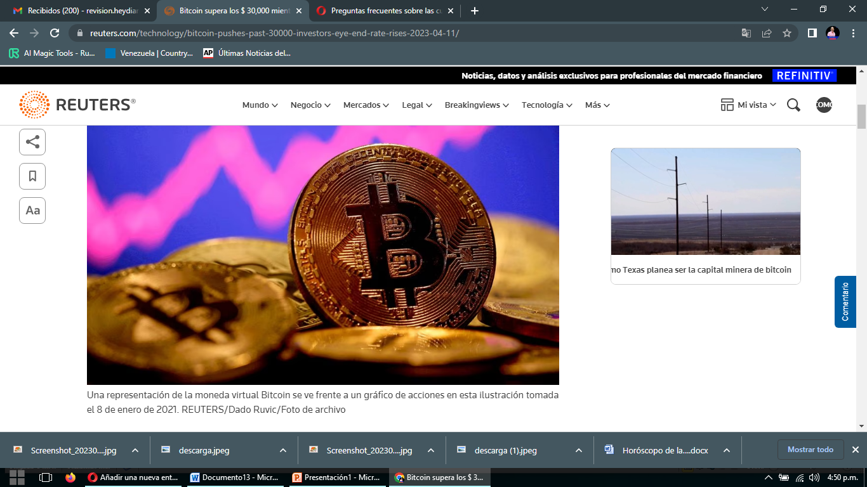Viewport: 867px width, 487px height.
Task: Expand options on the descarga.jpeg download
Action: pos(282,450)
